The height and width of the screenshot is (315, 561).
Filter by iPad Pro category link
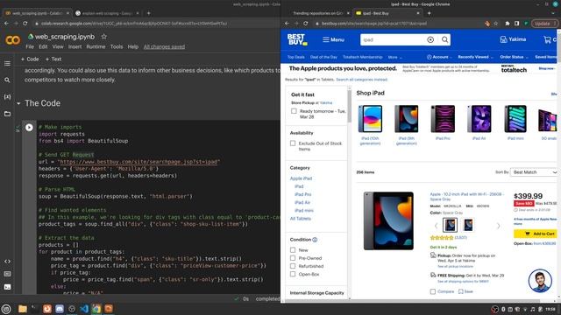(x=302, y=194)
